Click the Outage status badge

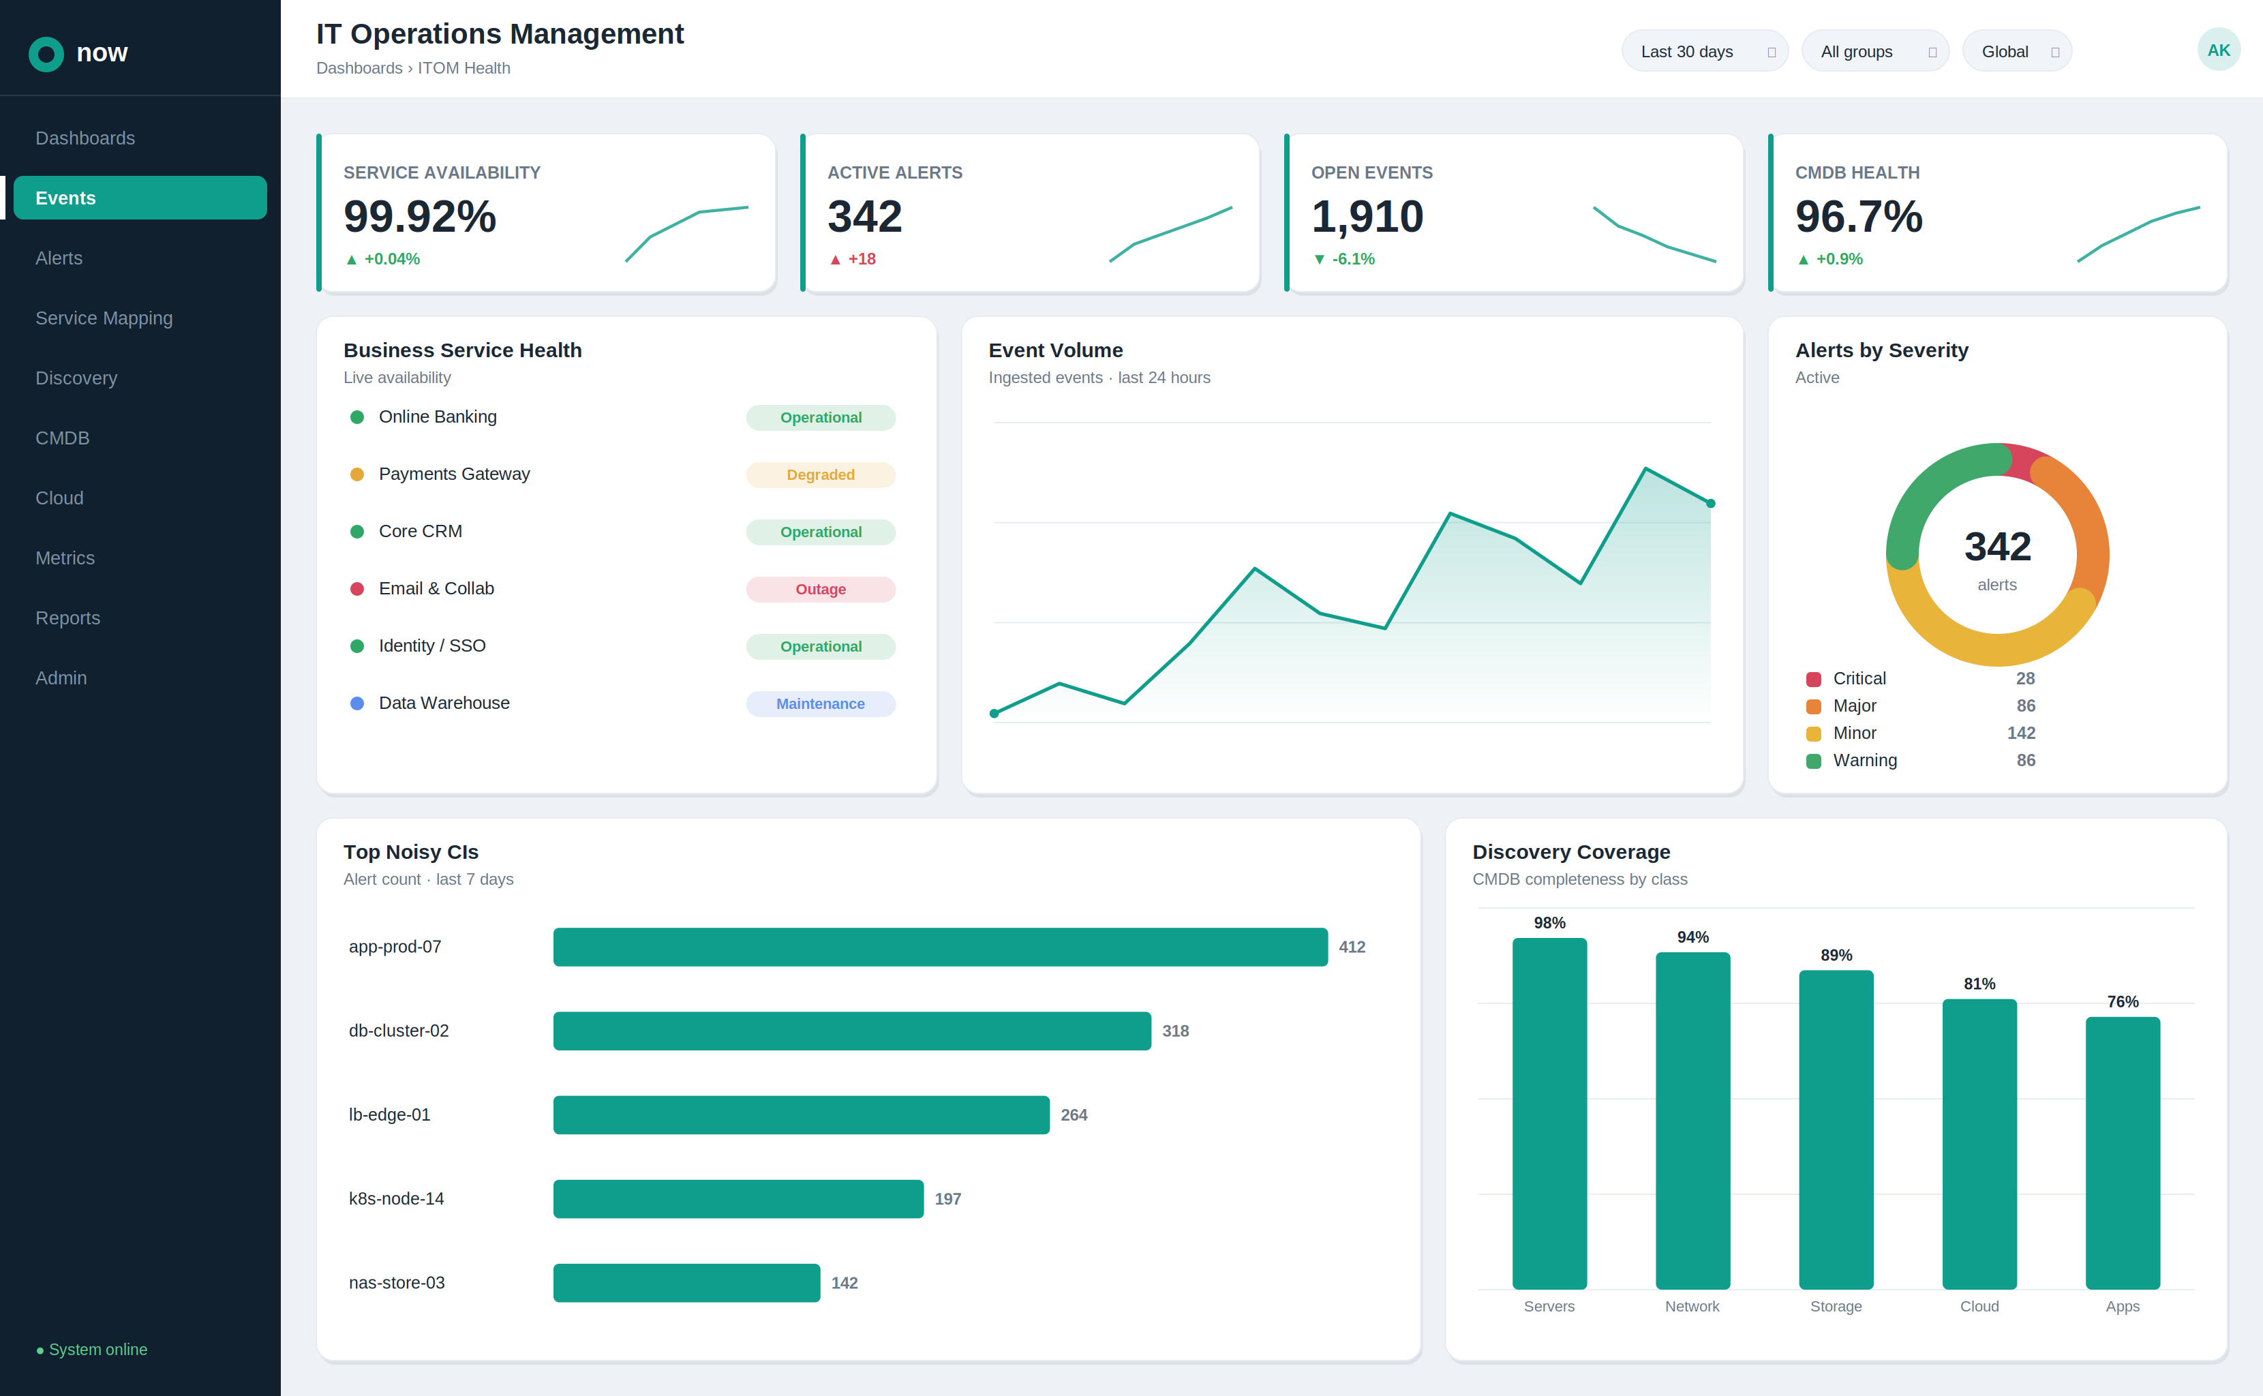click(821, 589)
